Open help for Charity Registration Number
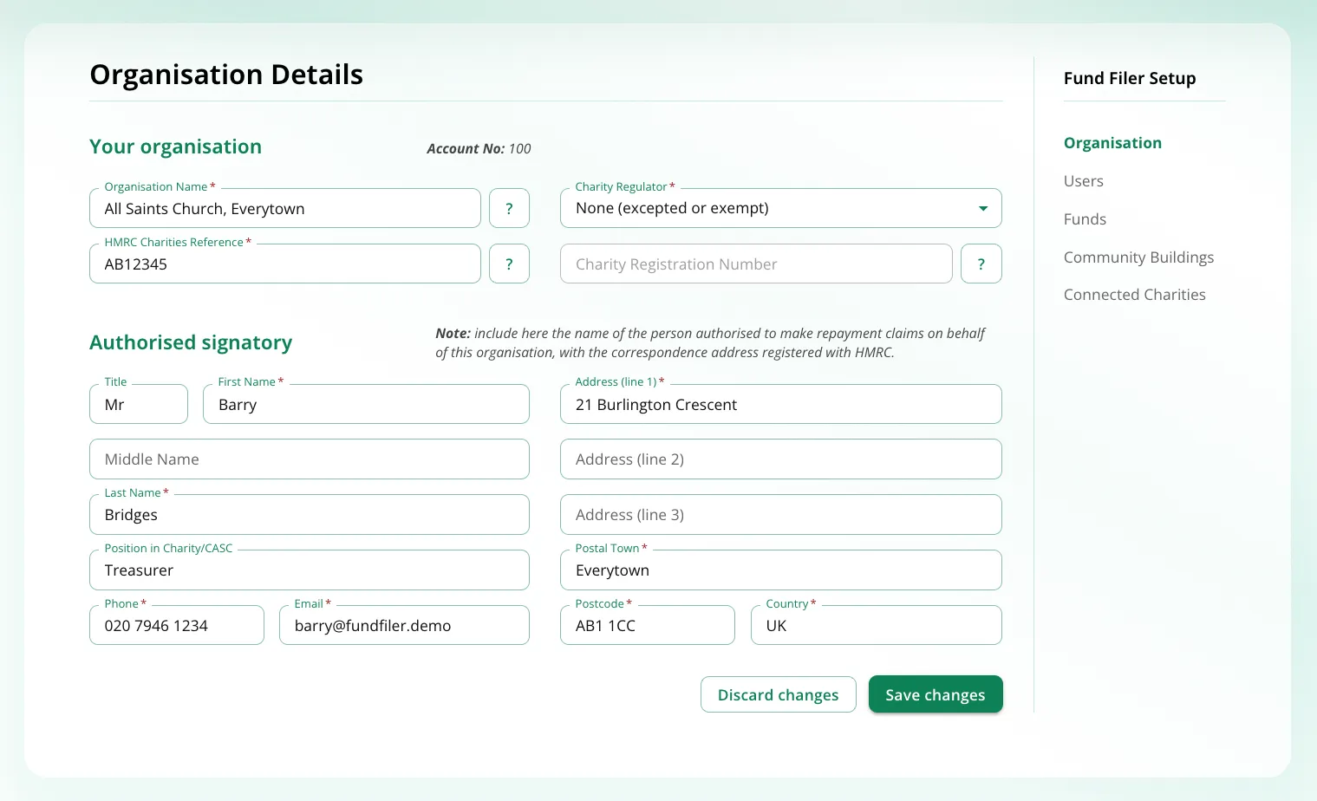This screenshot has height=801, width=1317. [981, 264]
